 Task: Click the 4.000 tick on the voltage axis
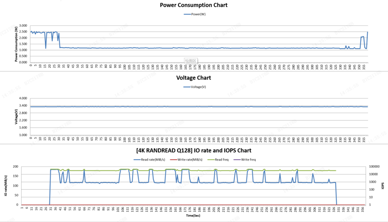[23, 98]
